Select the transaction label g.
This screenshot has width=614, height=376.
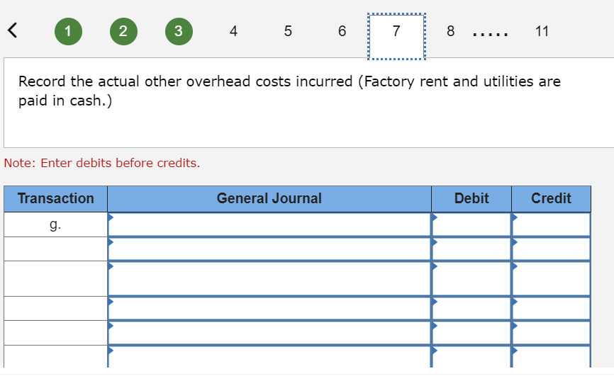(x=55, y=224)
